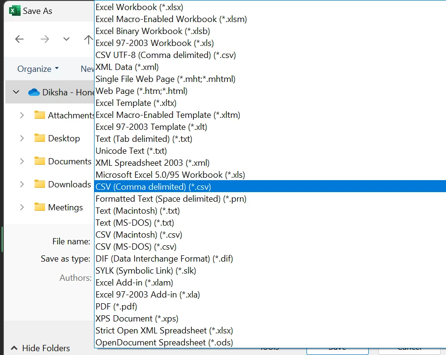The width and height of the screenshot is (446, 355).
Task: Select highlighted CSV (Comma delimited) (*.csv)
Action: (270, 186)
